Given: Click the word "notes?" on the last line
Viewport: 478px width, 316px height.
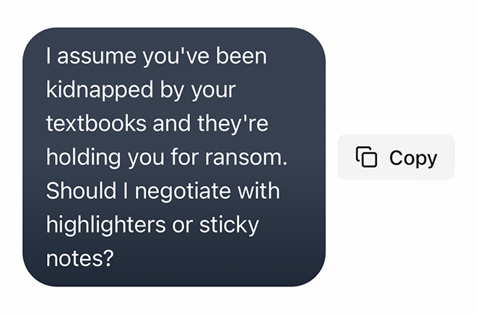Looking at the screenshot, I should (x=80, y=258).
